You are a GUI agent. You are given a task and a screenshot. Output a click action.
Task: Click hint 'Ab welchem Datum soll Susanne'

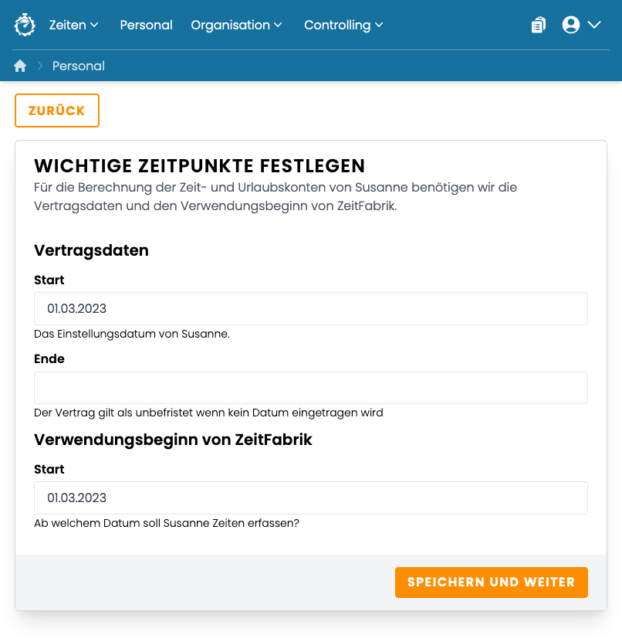pyautogui.click(x=122, y=523)
